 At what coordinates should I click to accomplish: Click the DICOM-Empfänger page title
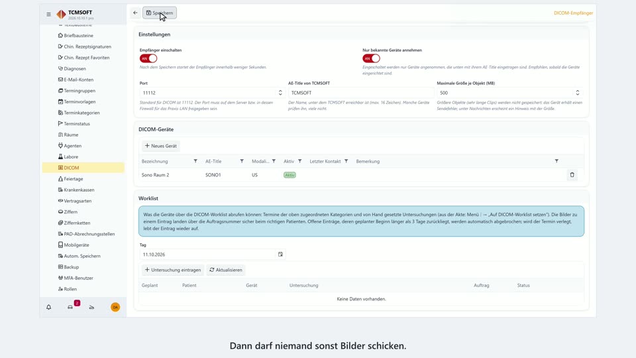(573, 13)
